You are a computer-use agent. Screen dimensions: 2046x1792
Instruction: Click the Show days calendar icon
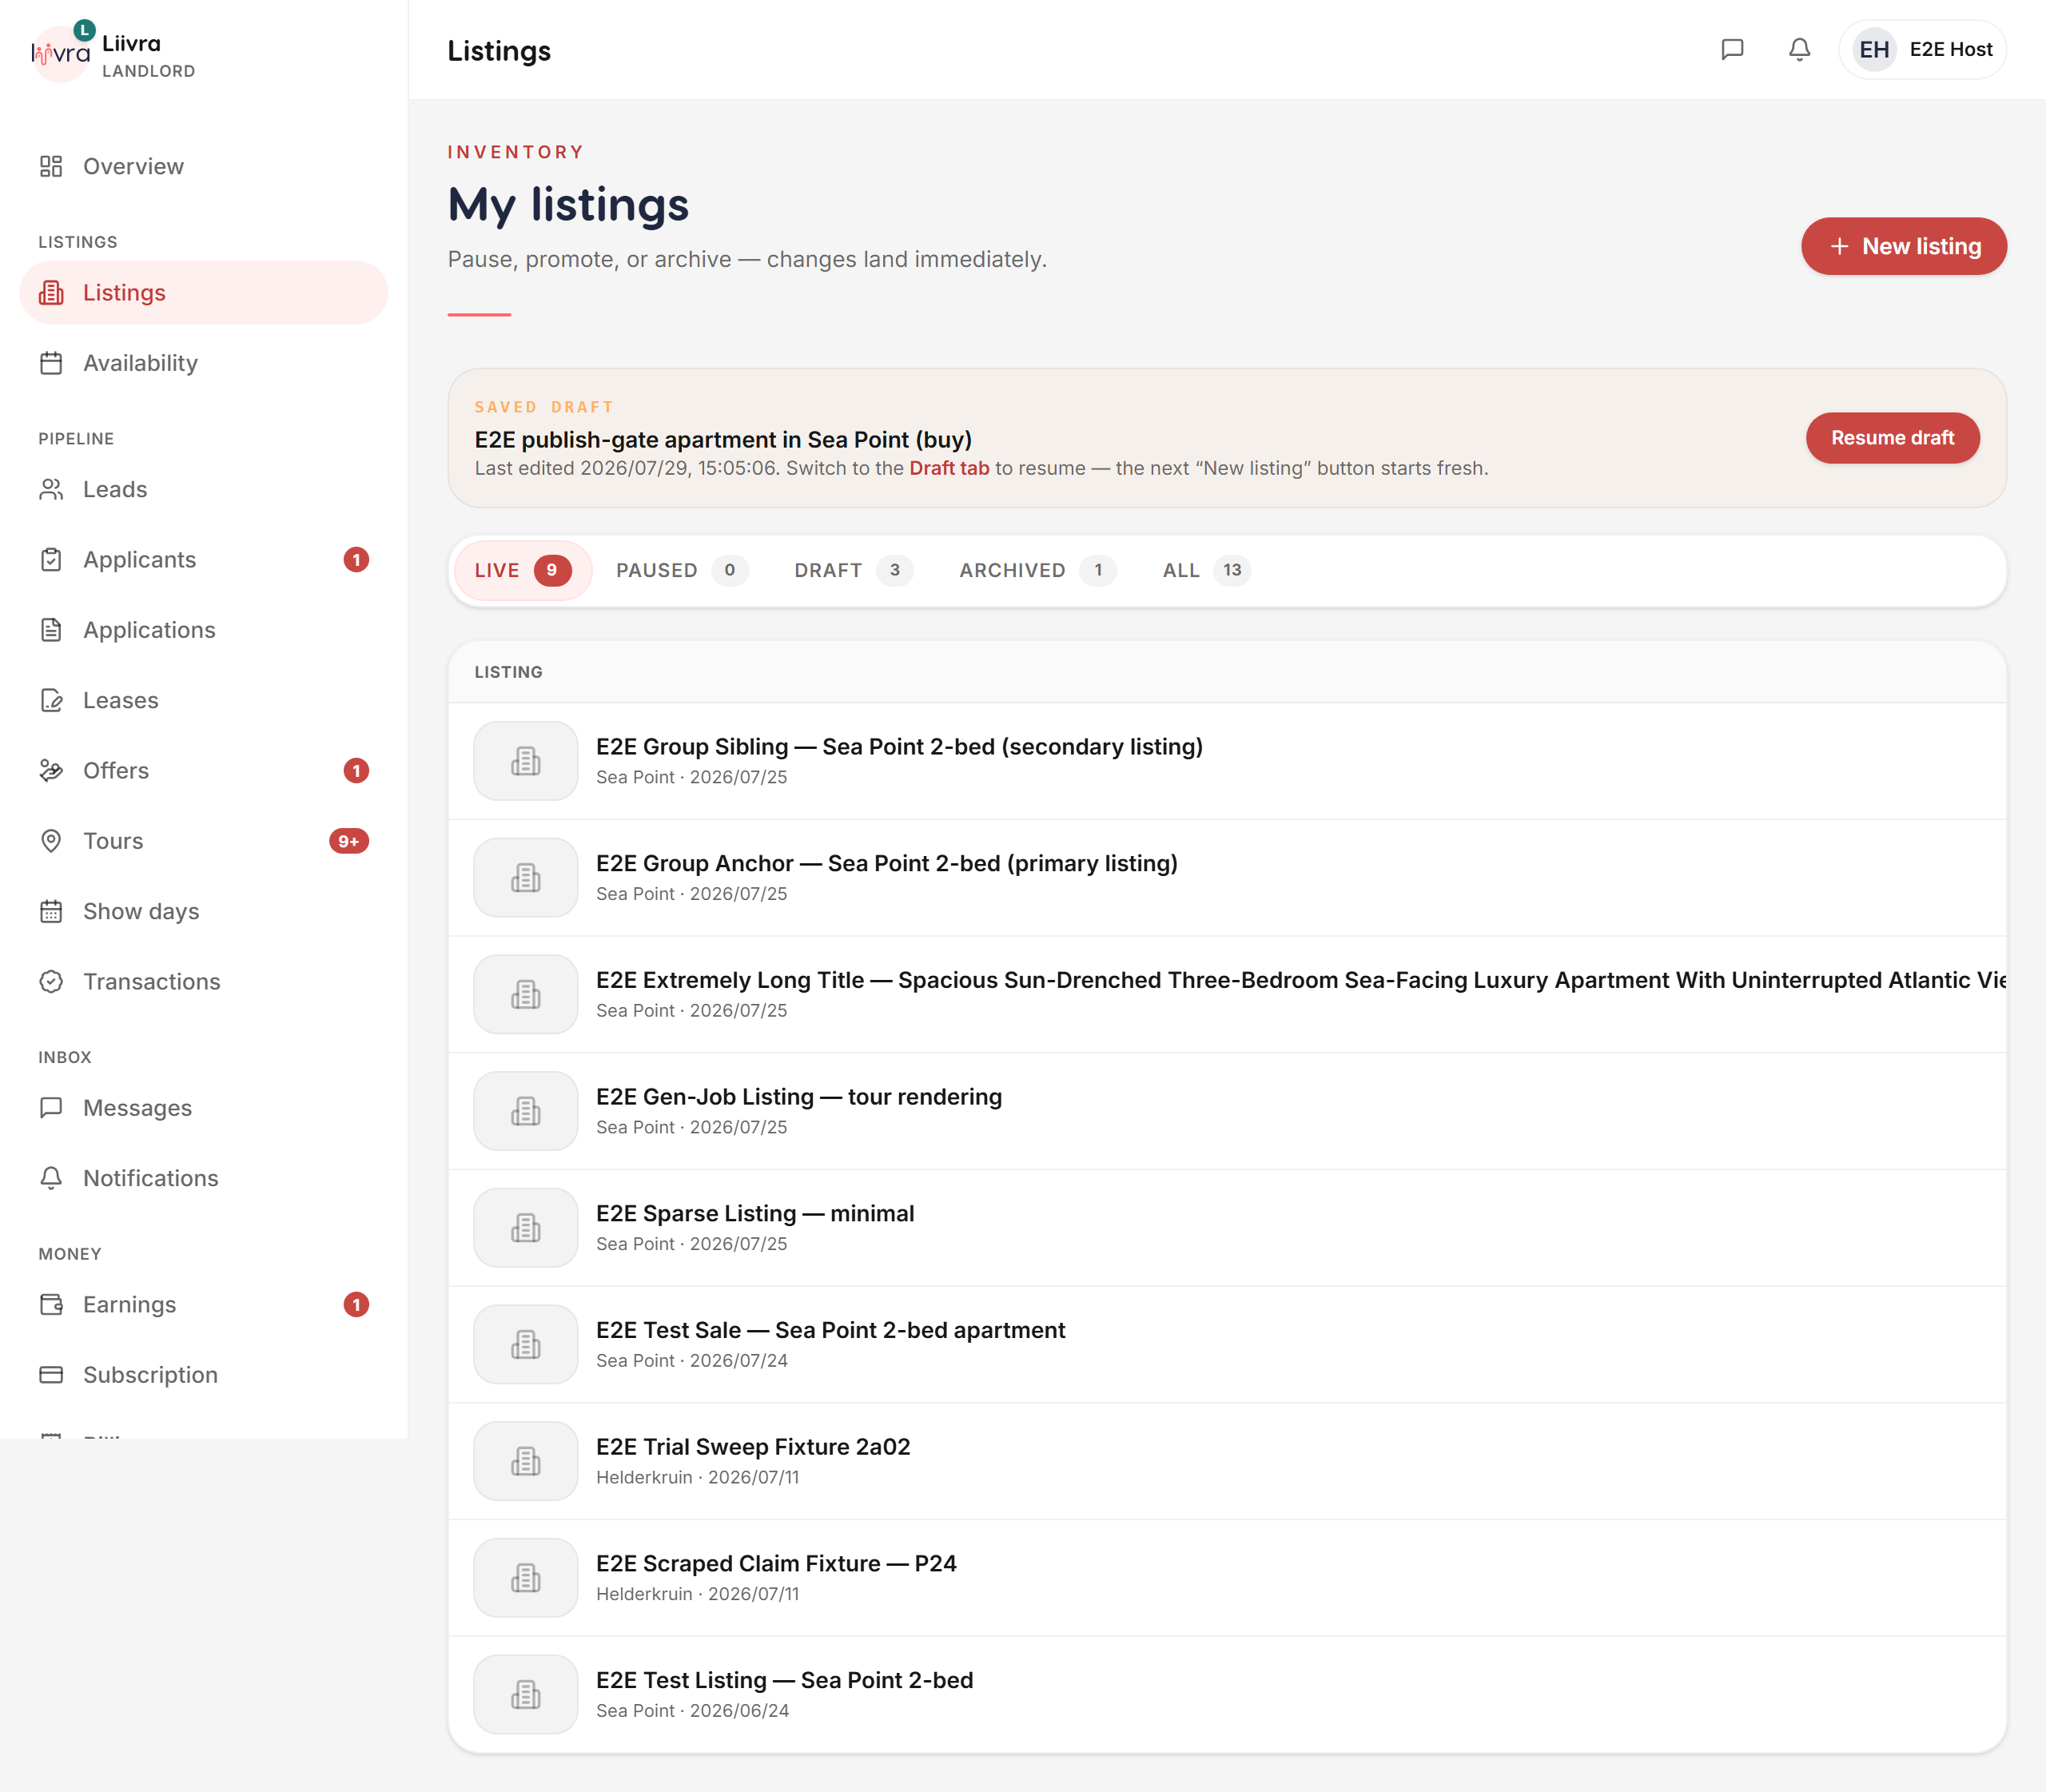(x=51, y=911)
